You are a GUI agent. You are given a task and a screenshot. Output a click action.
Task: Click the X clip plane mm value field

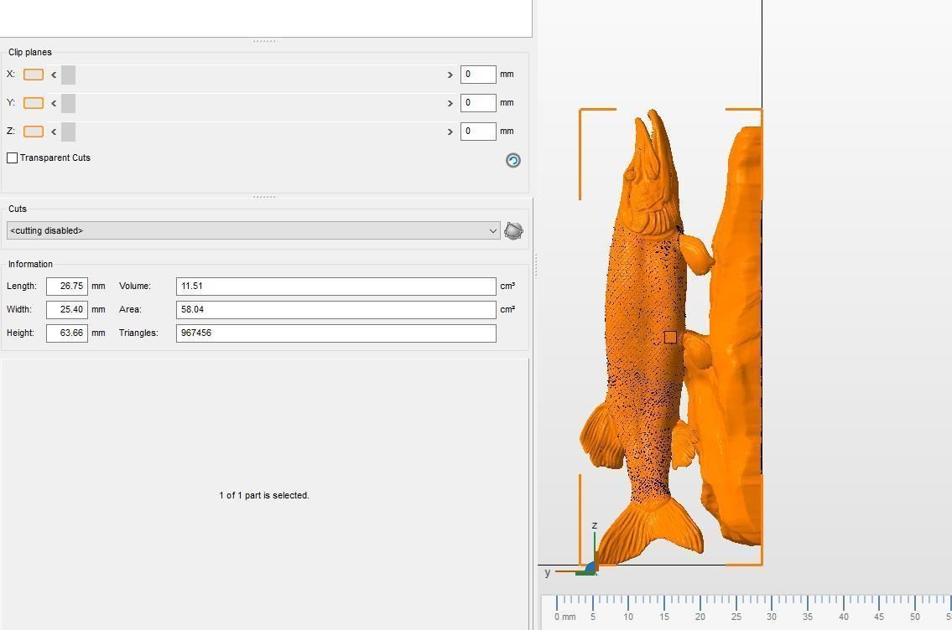(478, 75)
